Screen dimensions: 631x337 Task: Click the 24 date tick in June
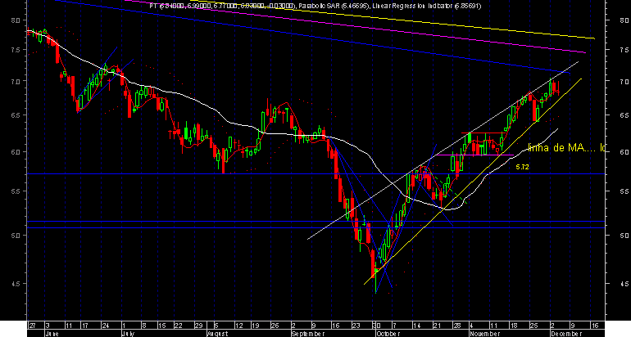click(x=106, y=326)
